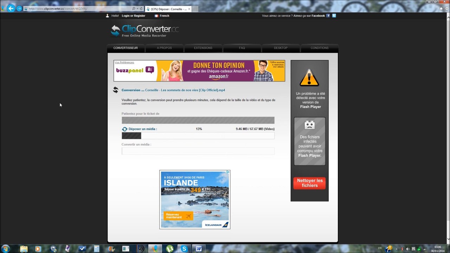Click the FR language indicator in taskbar
Screen dimensions: 450x253
point(380,248)
